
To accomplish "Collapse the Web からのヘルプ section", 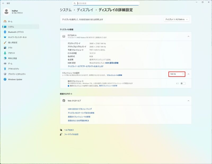I will click(x=188, y=101).
